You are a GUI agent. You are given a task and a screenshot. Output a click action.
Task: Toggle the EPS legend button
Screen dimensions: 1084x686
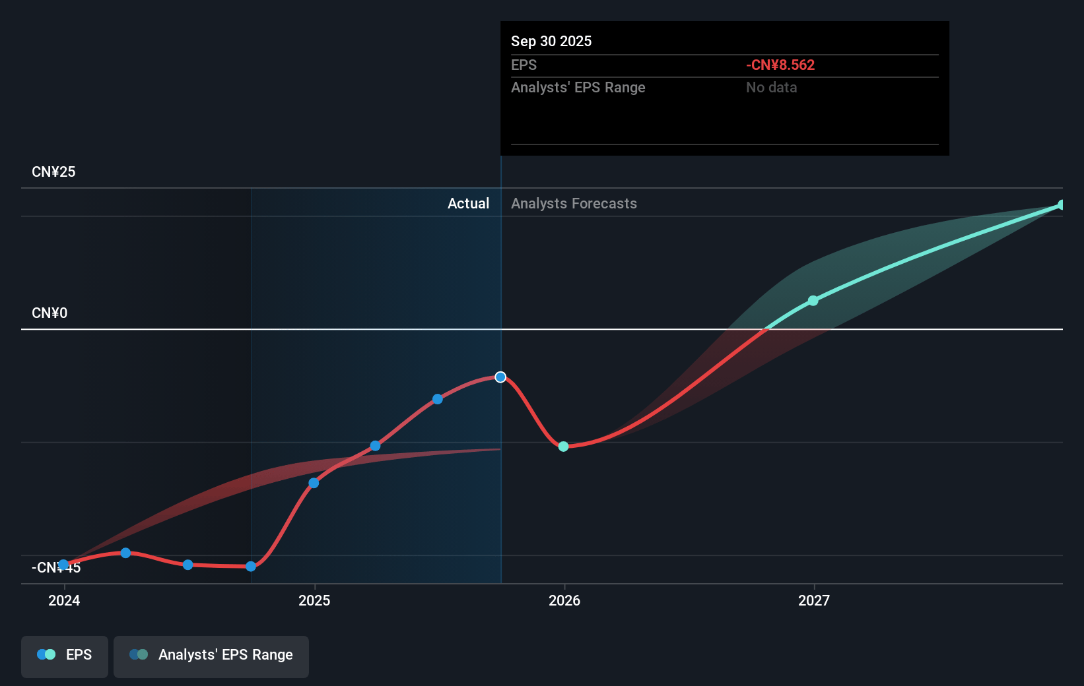click(65, 656)
